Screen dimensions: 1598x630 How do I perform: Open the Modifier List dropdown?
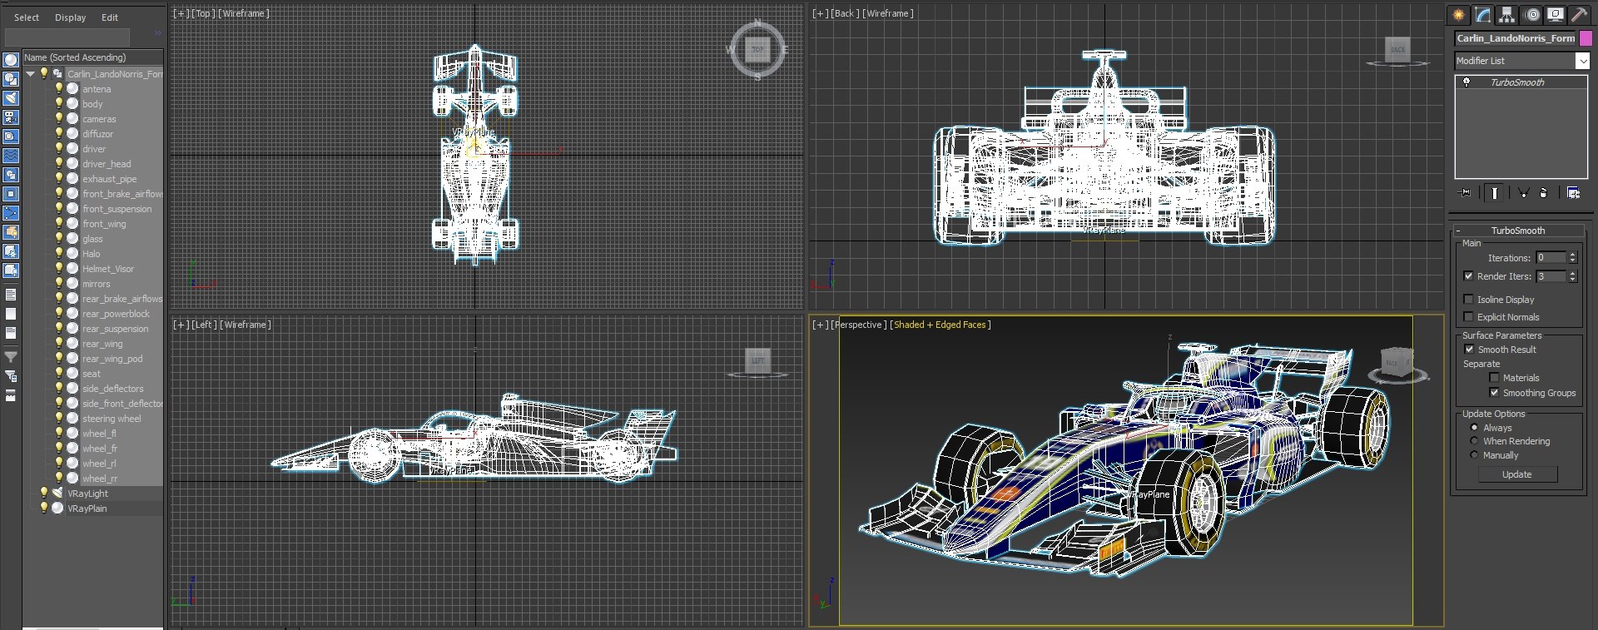(x=1581, y=61)
